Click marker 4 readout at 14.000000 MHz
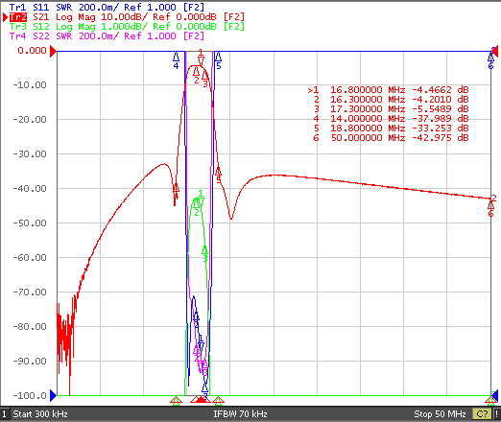 click(391, 119)
